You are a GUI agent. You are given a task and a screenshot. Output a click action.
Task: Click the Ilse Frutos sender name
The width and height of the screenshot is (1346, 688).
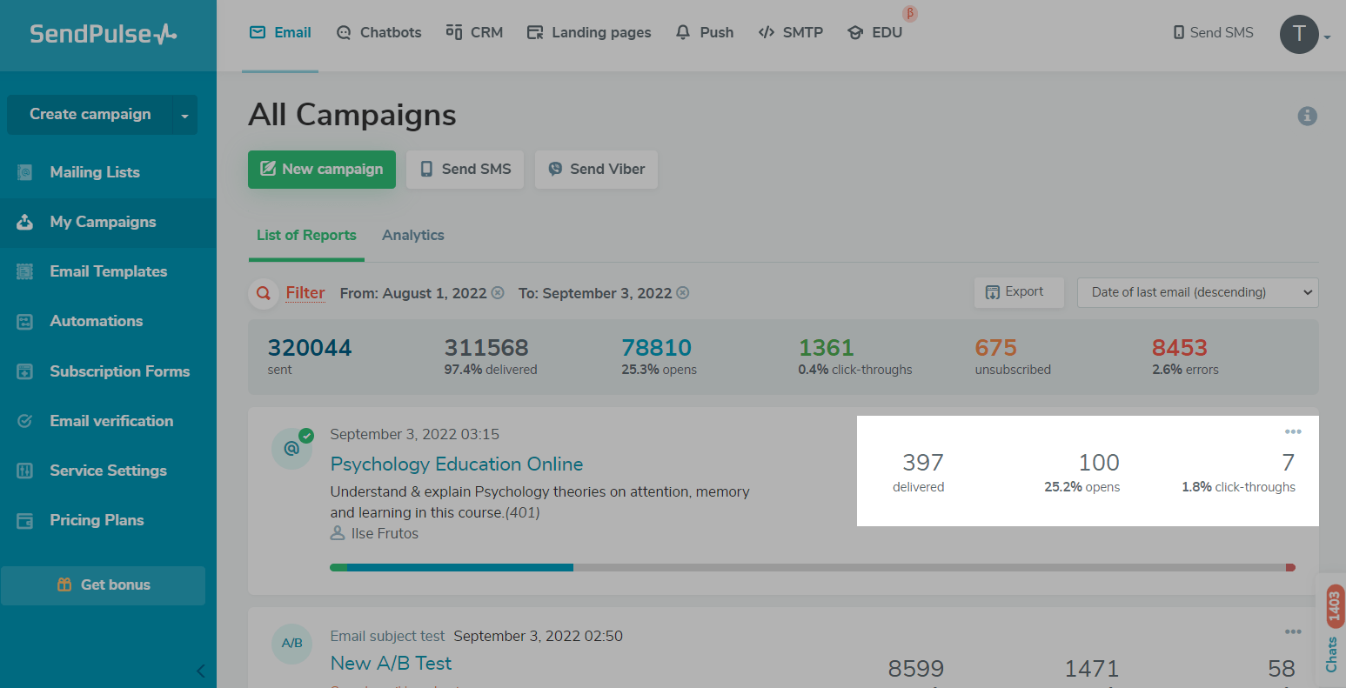[385, 534]
